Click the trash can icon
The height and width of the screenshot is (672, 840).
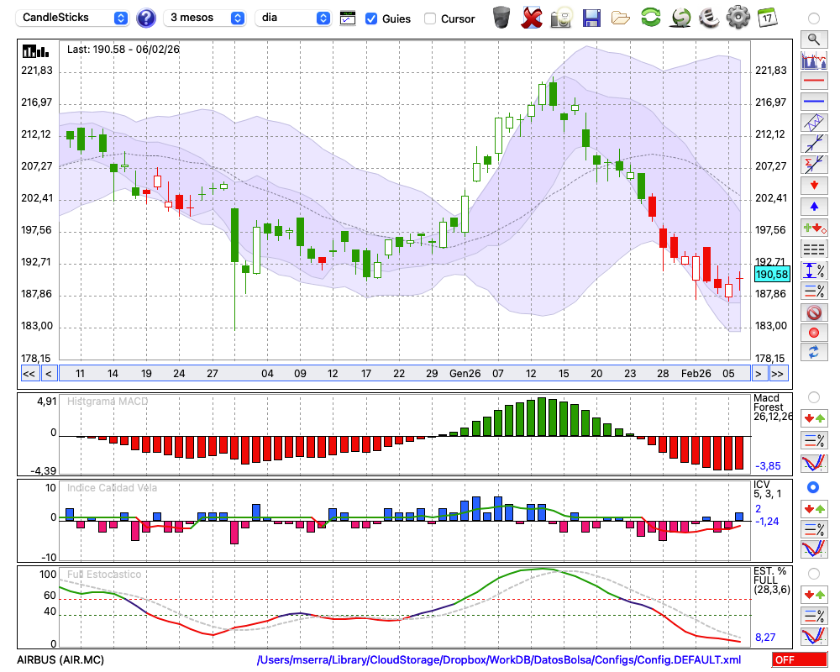coord(501,18)
